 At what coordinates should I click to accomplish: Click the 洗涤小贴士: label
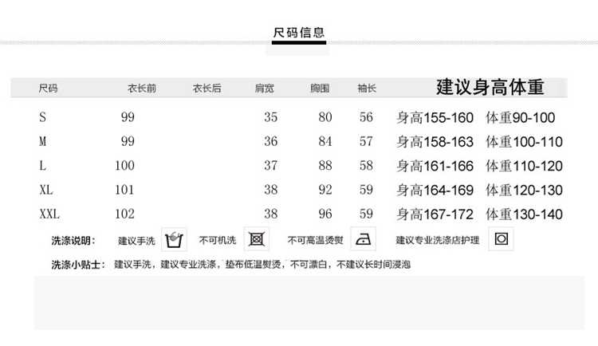78,265
